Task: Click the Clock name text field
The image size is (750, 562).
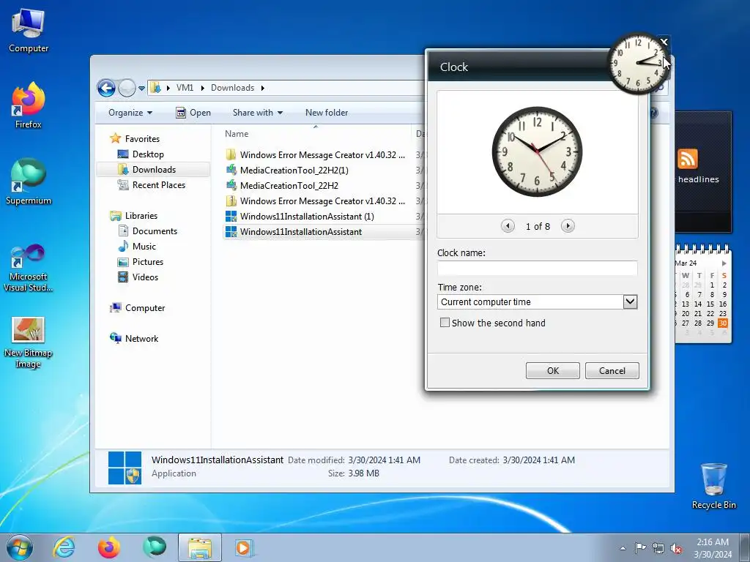Action: coord(537,268)
